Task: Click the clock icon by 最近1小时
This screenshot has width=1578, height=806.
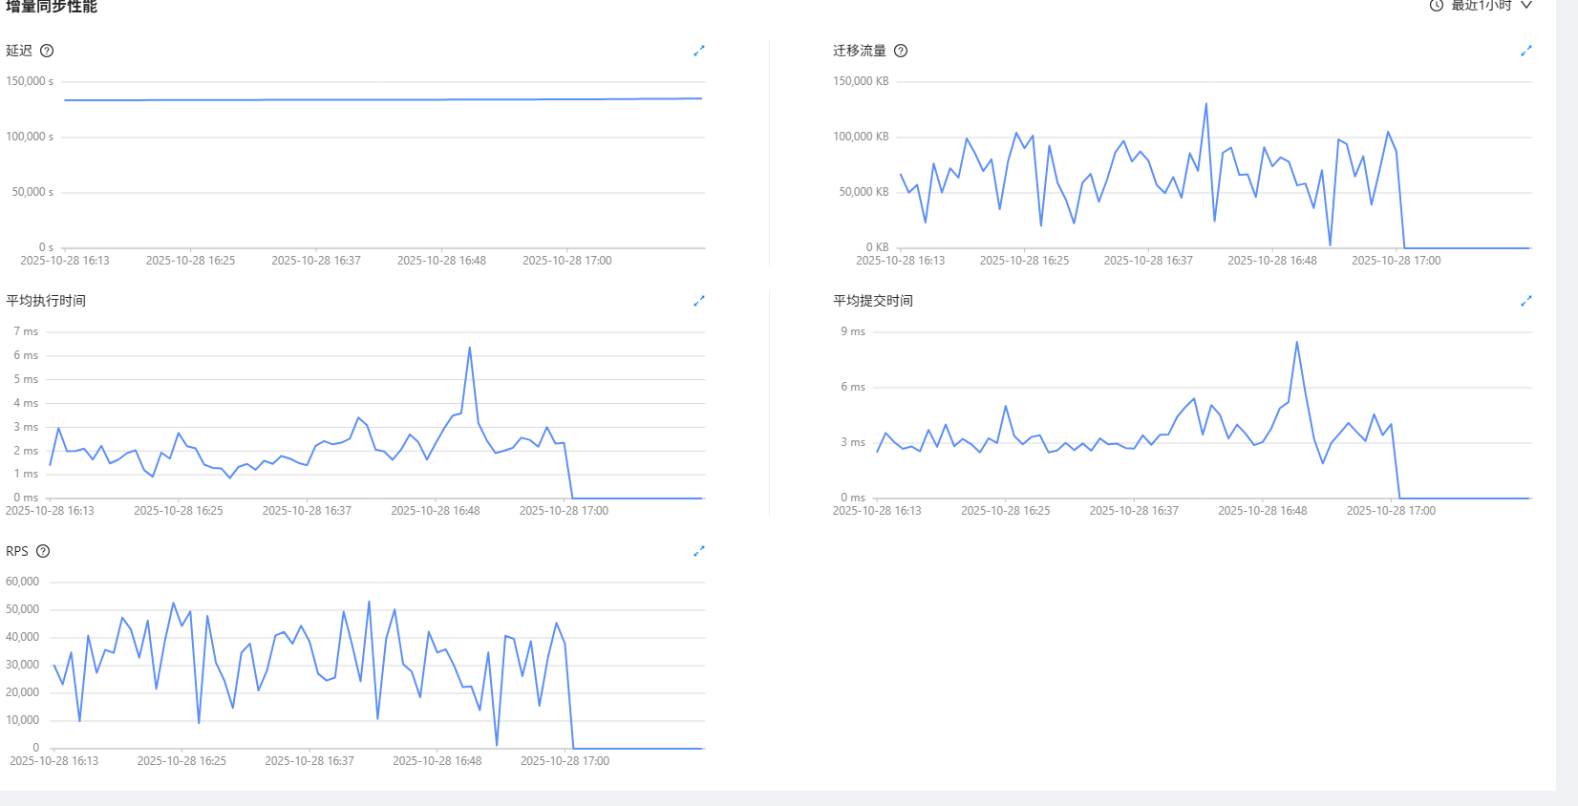Action: [1436, 6]
